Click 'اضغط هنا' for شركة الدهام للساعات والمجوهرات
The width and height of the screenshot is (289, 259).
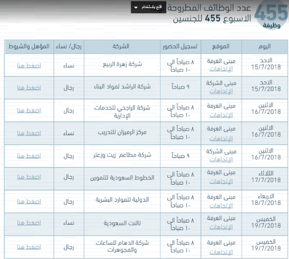pos(29,247)
